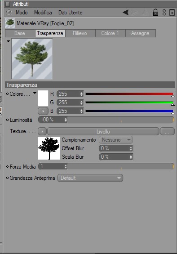Open the Modifica menu
177x254 pixels.
(43, 13)
